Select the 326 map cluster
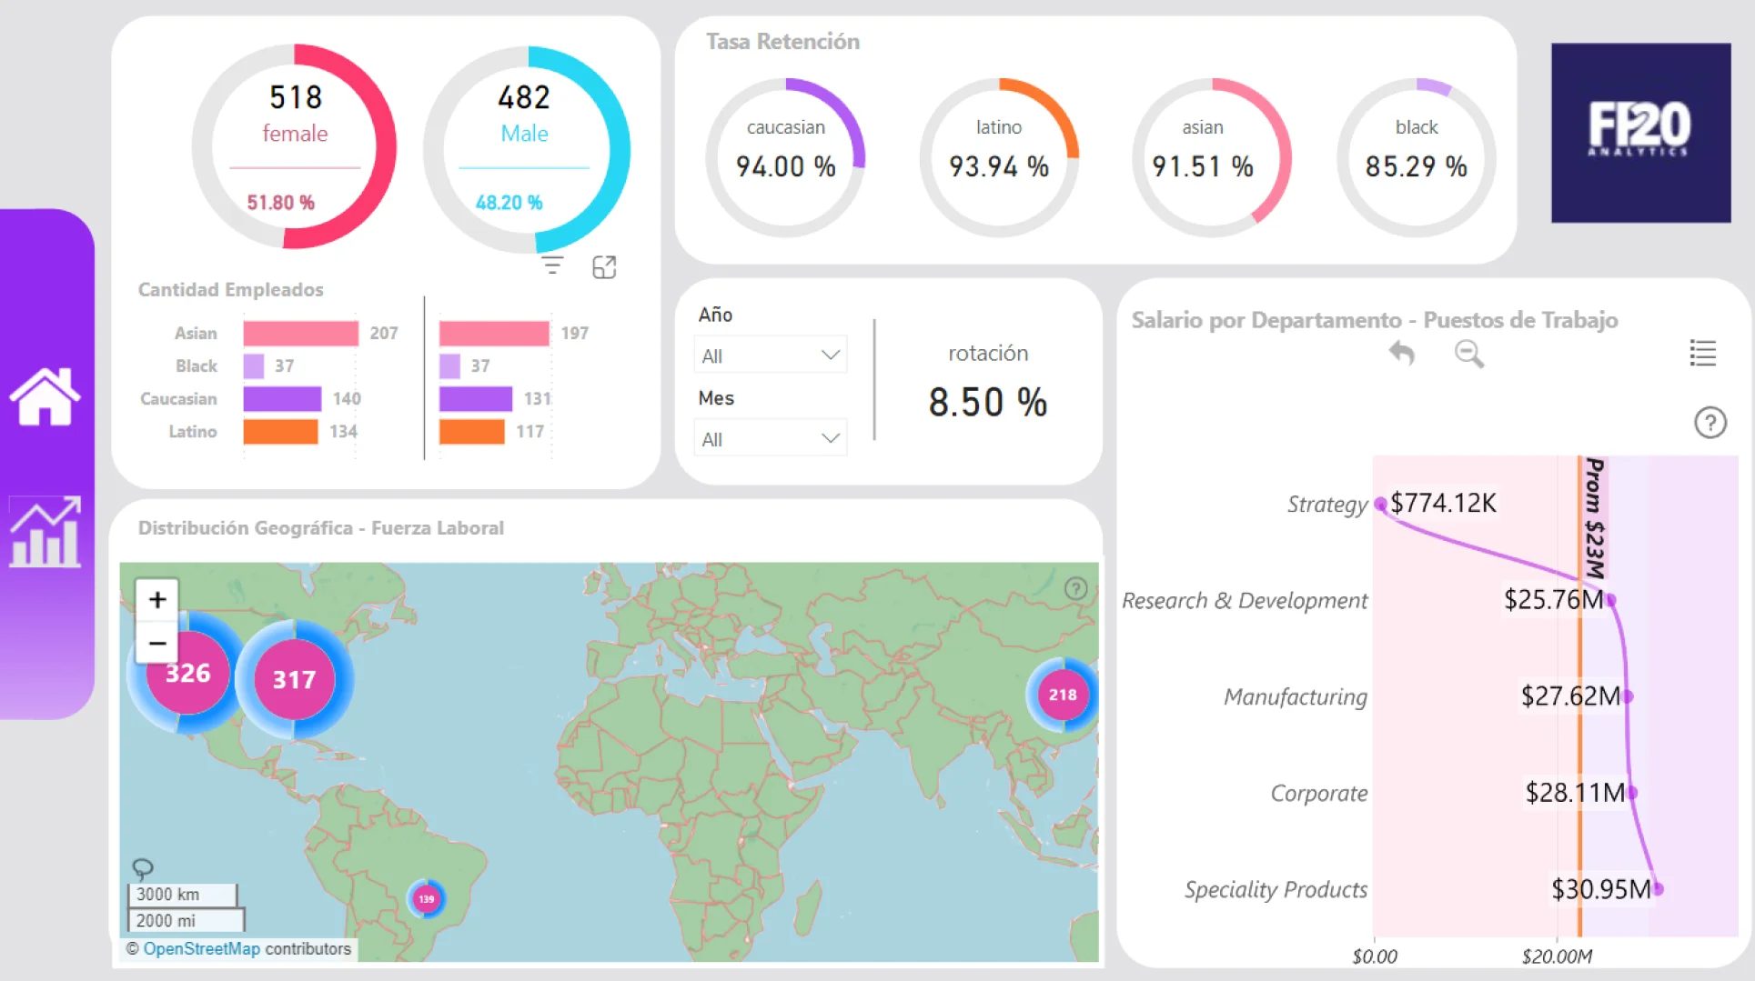This screenshot has height=981, width=1755. coord(187,673)
